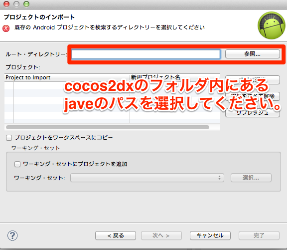Check ワーキング・セットにプロジェクトを追加 option
This screenshot has width=287, height=250.
(17, 164)
